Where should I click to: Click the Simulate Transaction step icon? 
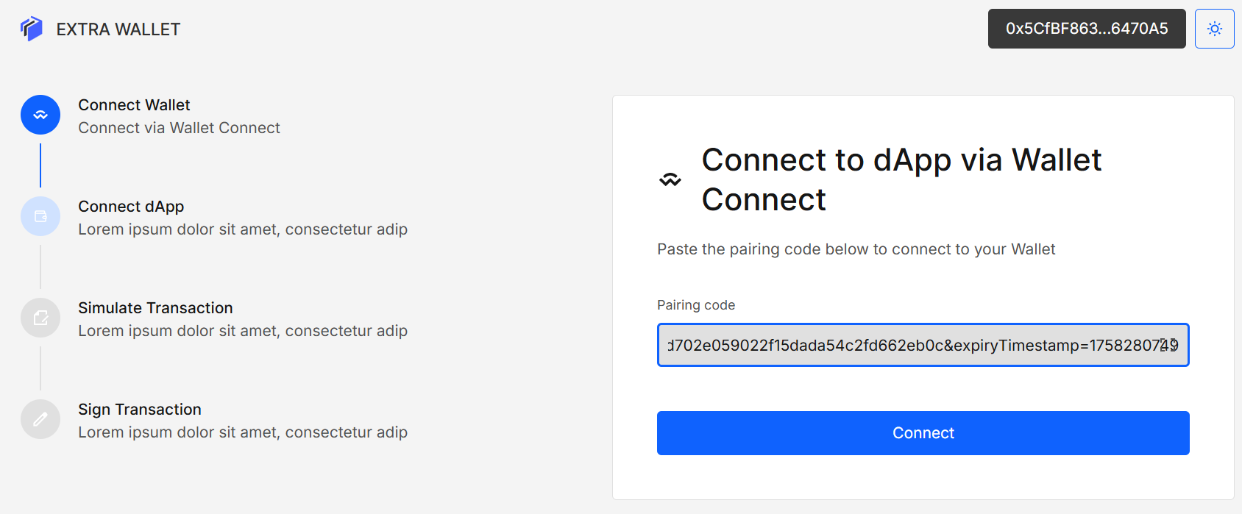(40, 318)
